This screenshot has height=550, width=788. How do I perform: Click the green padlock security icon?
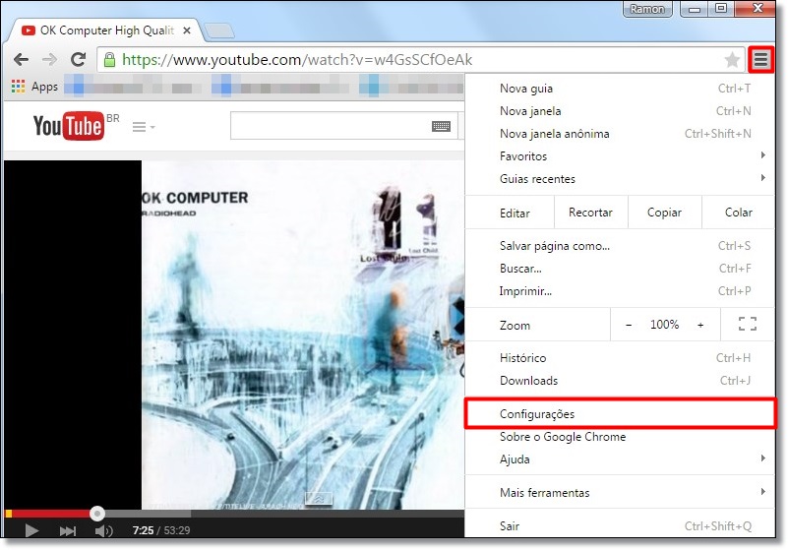coord(109,60)
